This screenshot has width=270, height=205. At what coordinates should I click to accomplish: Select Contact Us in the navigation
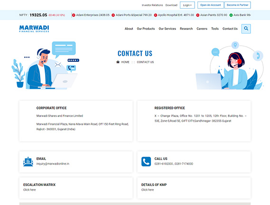click(x=230, y=29)
